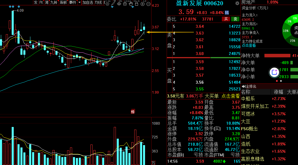
Task: Click the 资金分析（万元）heading
Action: (255, 8)
